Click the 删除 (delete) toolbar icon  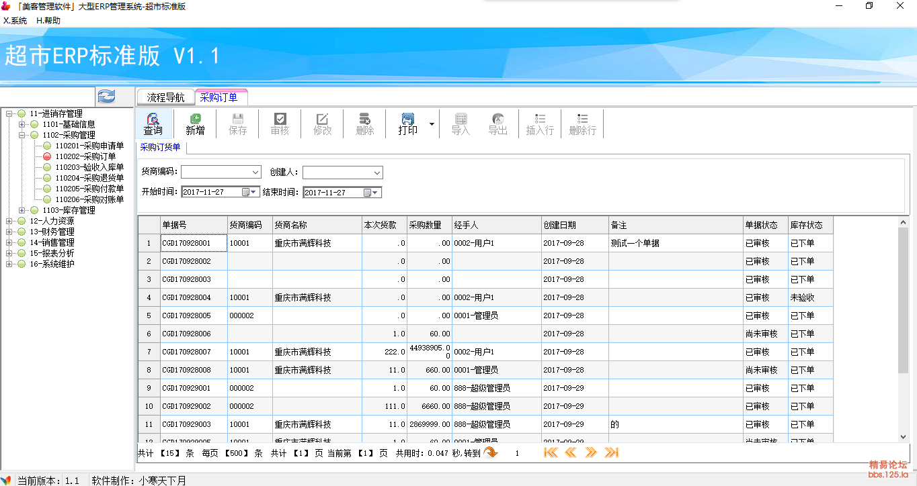(365, 124)
